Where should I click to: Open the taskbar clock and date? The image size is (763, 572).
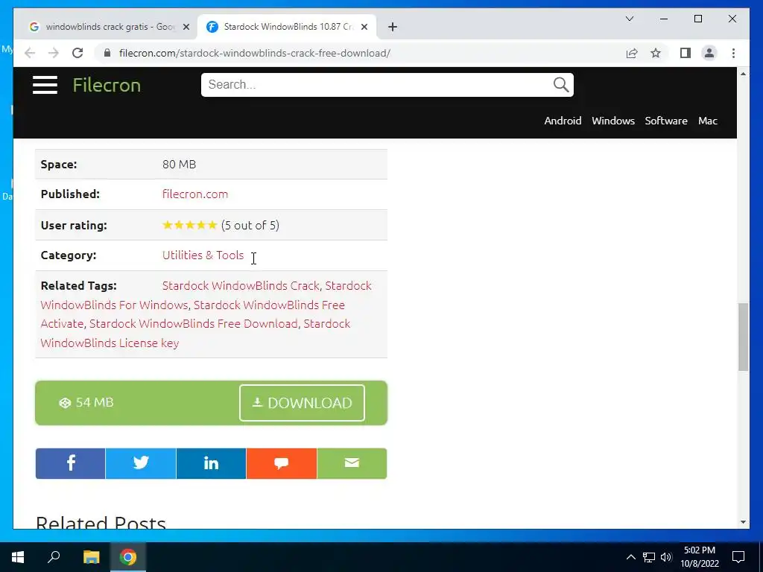[700, 557]
